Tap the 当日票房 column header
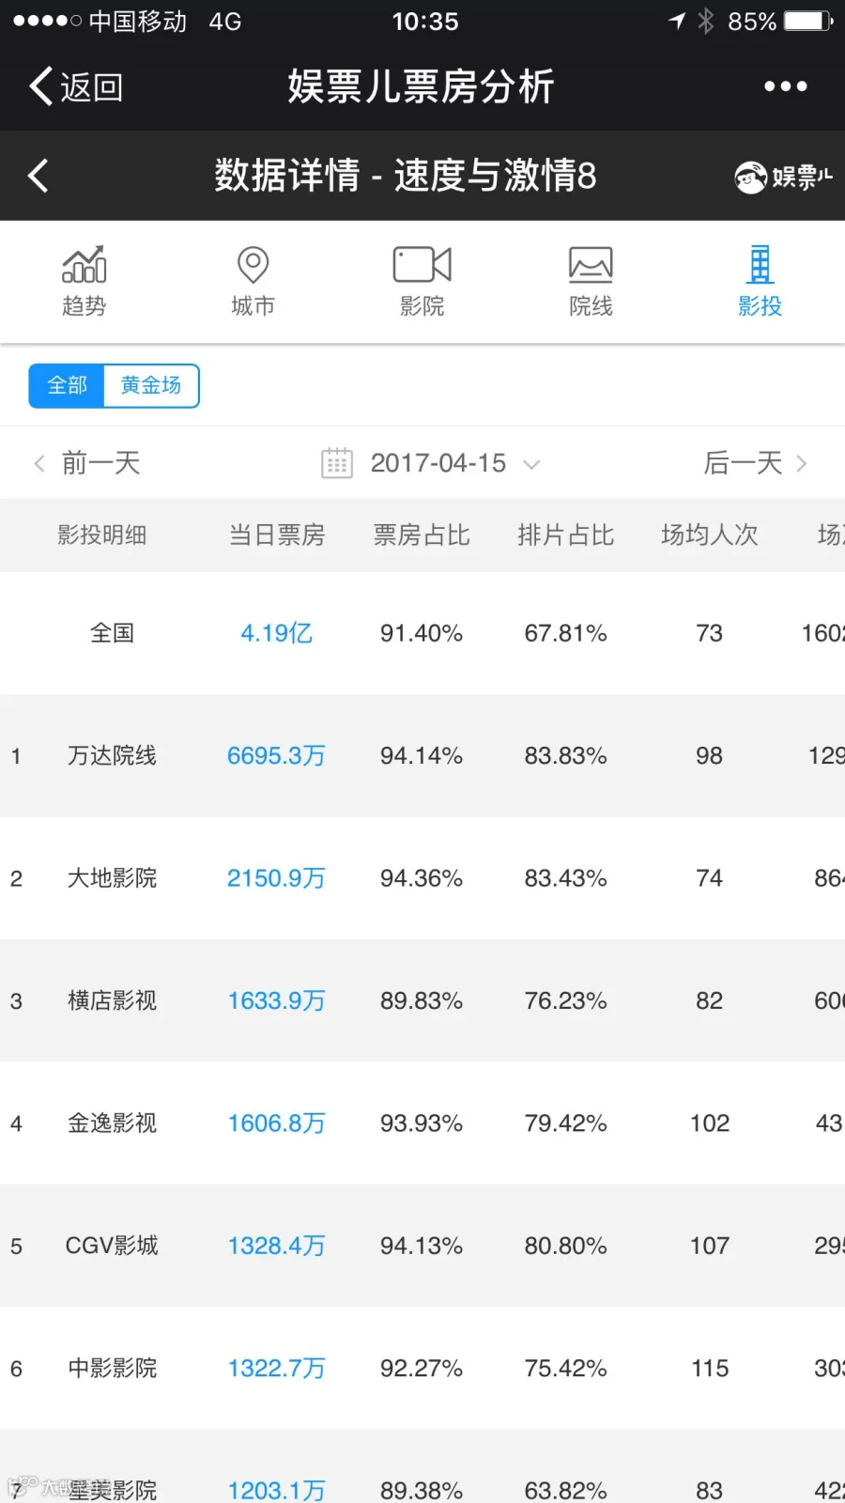This screenshot has height=1503, width=845. coord(277,535)
